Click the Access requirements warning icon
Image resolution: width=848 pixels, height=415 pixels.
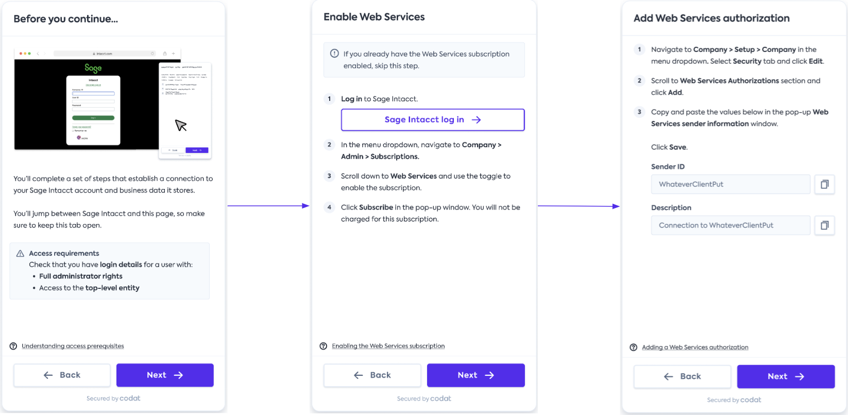(x=21, y=253)
